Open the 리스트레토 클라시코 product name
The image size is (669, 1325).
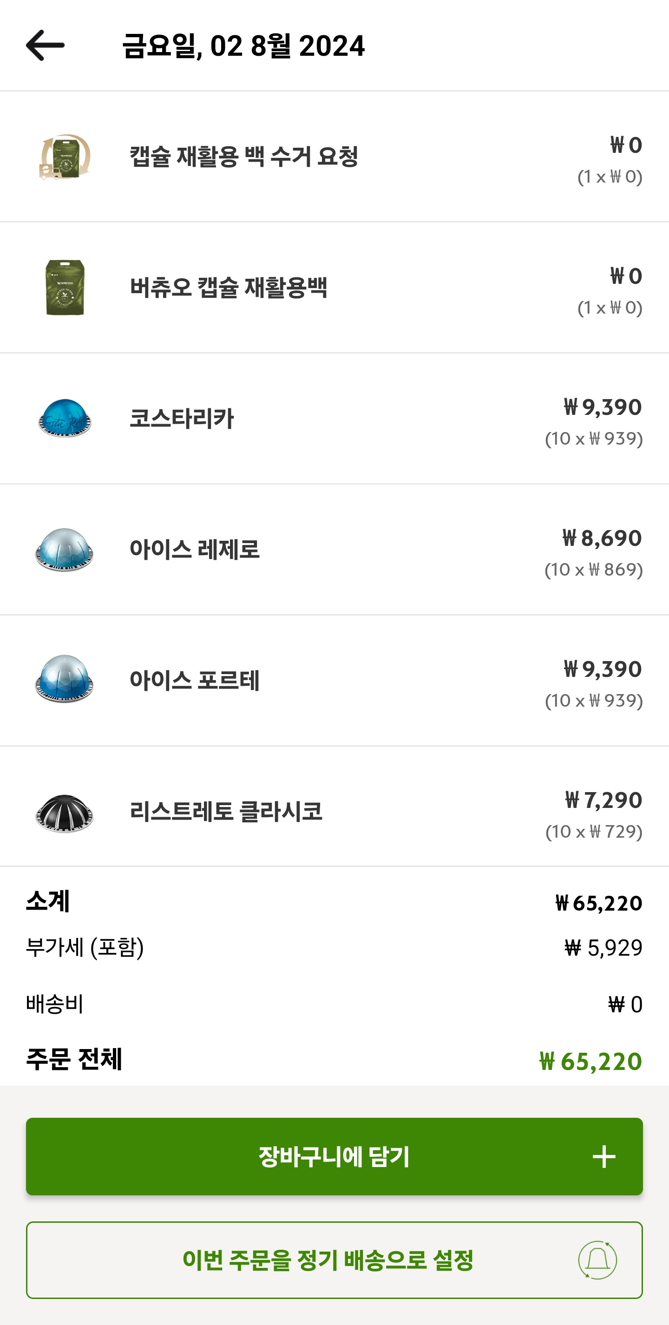tap(226, 812)
